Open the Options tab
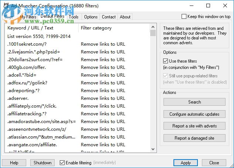The width and height of the screenshot is (234, 168). click(x=91, y=17)
